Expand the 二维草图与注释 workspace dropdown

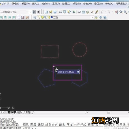pos(30,12)
